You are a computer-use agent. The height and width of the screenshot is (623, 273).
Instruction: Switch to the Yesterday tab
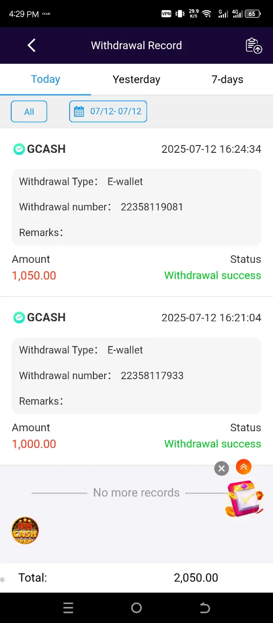coord(136,79)
